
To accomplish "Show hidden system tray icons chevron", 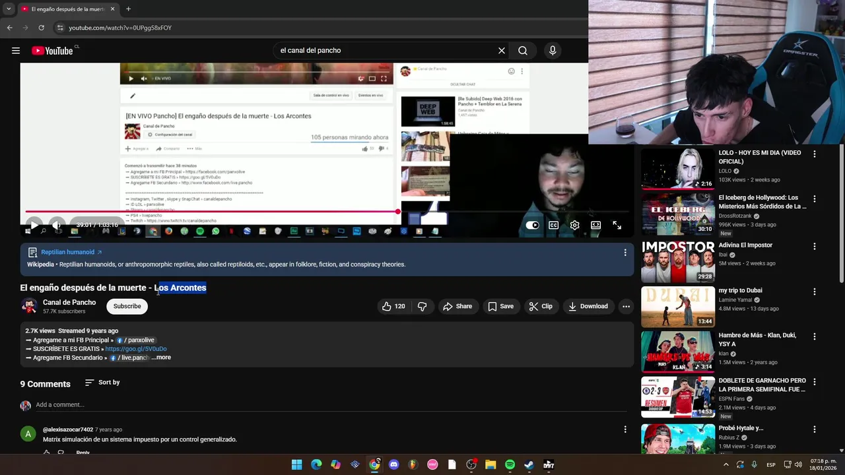I will tap(726, 464).
